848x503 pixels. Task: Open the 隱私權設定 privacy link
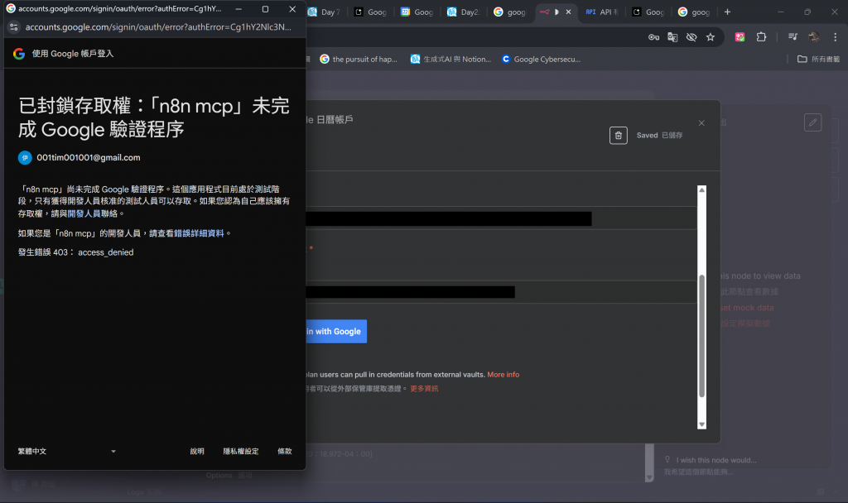241,451
